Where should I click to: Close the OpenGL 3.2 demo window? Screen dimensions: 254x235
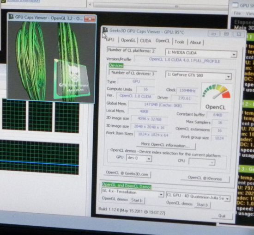pos(90,19)
